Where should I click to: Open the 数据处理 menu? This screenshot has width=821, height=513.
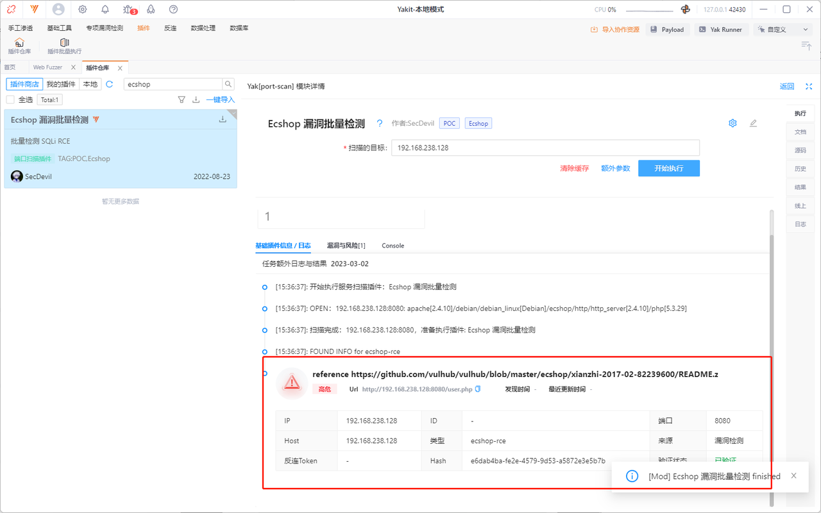(x=203, y=28)
